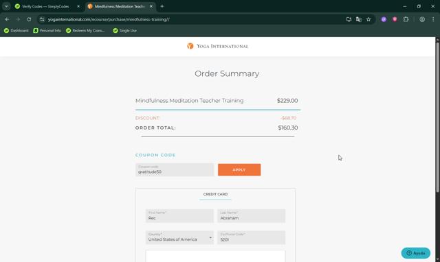Open the Redeem My Coins bookmark
Screen dimensions: 440x262
pyautogui.click(x=85, y=30)
